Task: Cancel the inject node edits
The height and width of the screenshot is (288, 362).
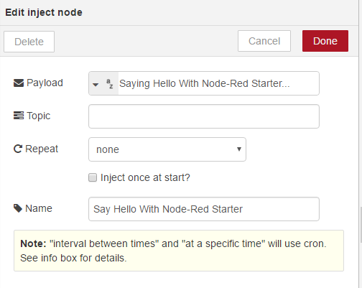Action: (264, 41)
